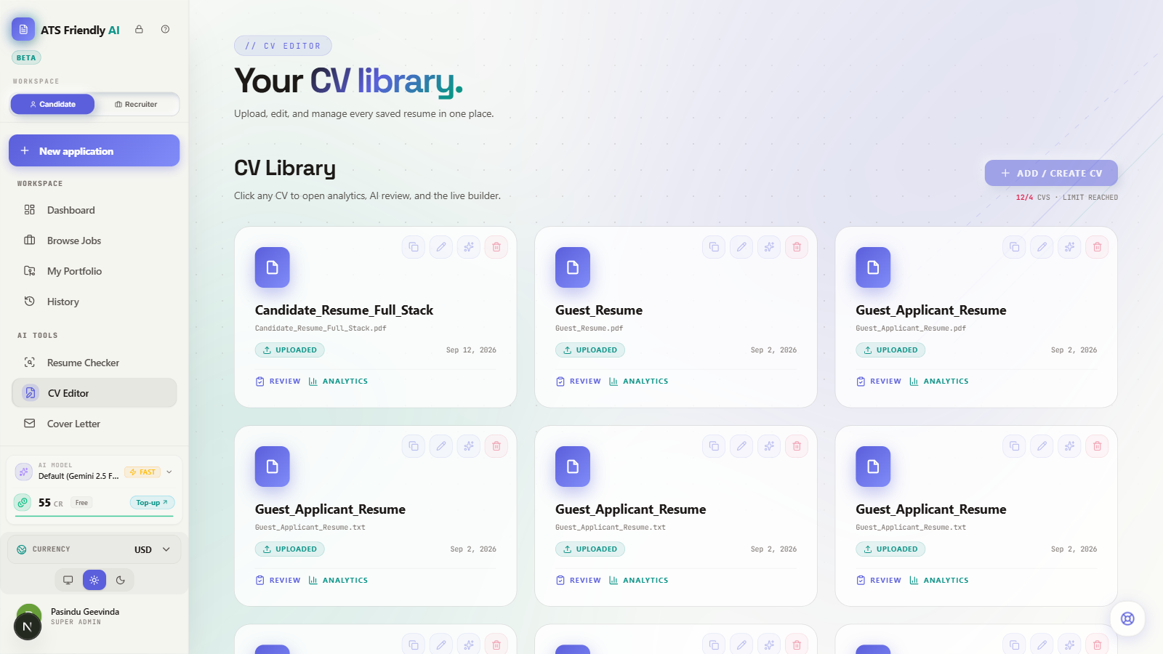This screenshot has height=654, width=1163.
Task: Click the credits progress bar under 55 CR
Action: click(94, 516)
